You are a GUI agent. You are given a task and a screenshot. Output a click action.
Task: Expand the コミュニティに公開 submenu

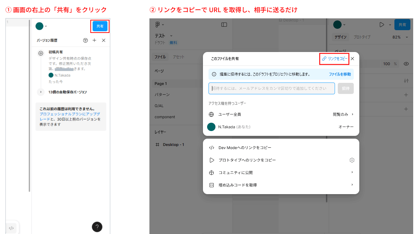pyautogui.click(x=352, y=173)
